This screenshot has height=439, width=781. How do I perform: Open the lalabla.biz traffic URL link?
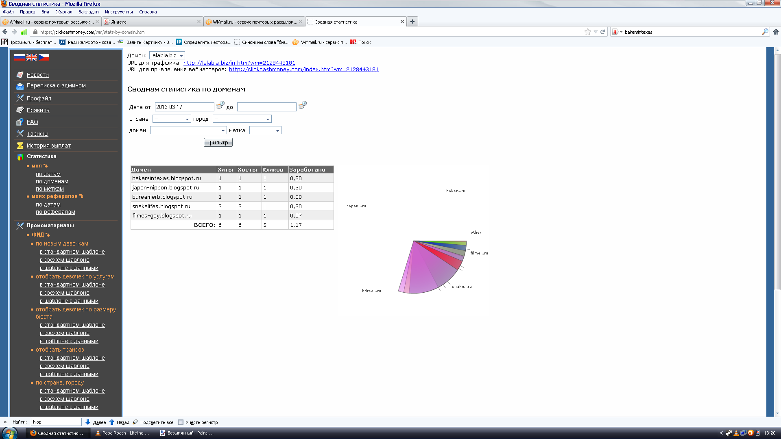tap(239, 63)
